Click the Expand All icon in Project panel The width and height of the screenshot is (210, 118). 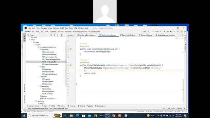click(54, 35)
